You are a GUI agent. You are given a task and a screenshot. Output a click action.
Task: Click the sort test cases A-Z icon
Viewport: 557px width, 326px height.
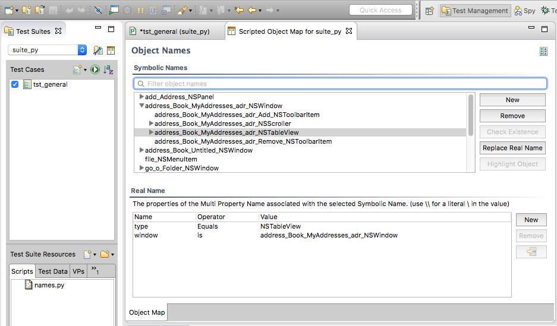coord(108,69)
